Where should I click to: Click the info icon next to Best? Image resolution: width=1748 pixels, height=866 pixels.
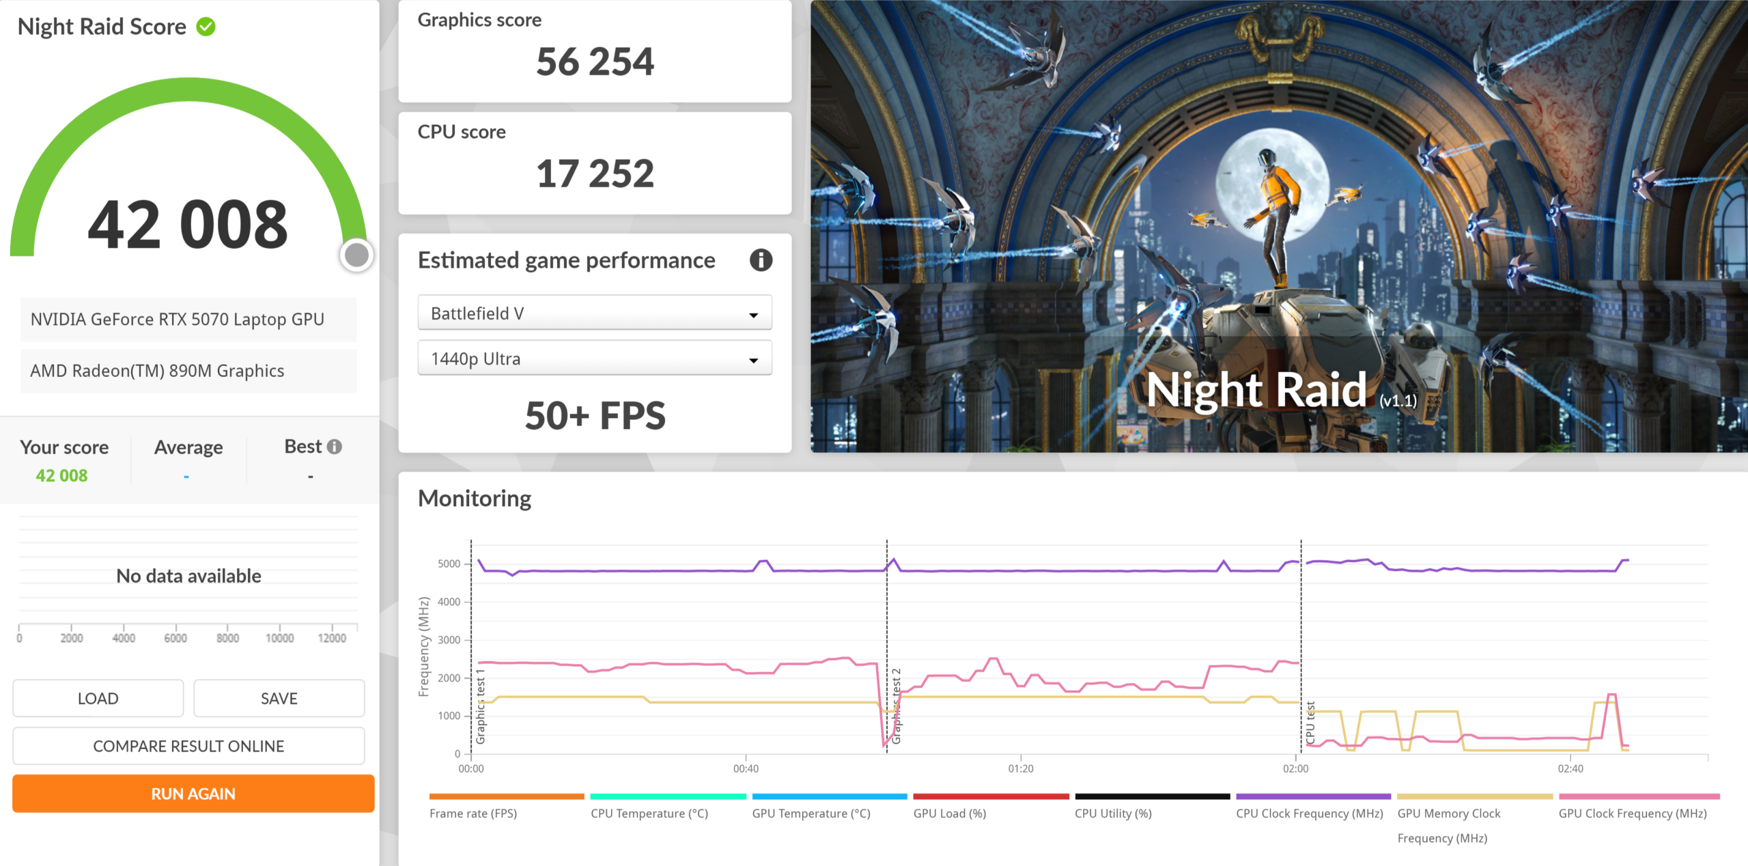(334, 447)
